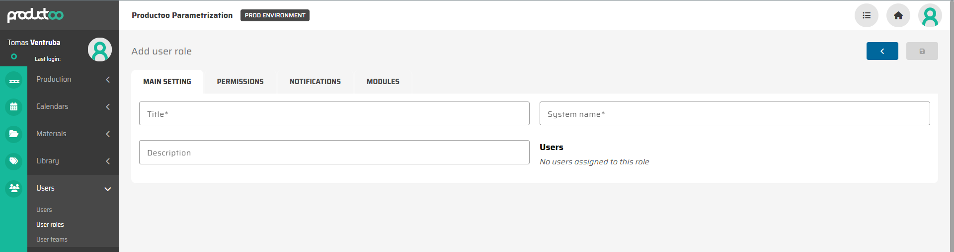Click the Productoo logo

point(35,15)
